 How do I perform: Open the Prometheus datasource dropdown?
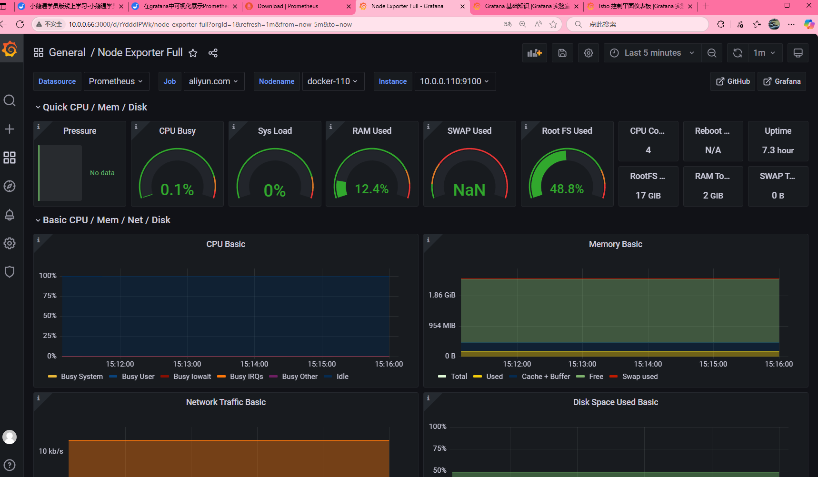coord(116,81)
